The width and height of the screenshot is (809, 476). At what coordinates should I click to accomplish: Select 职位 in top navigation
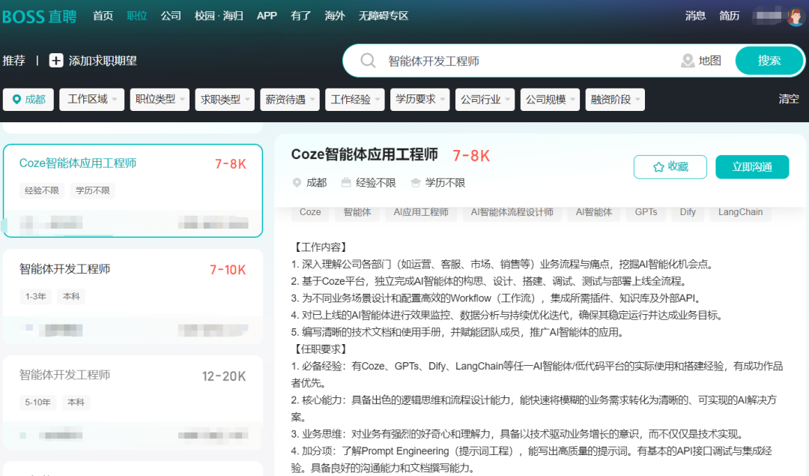[137, 16]
